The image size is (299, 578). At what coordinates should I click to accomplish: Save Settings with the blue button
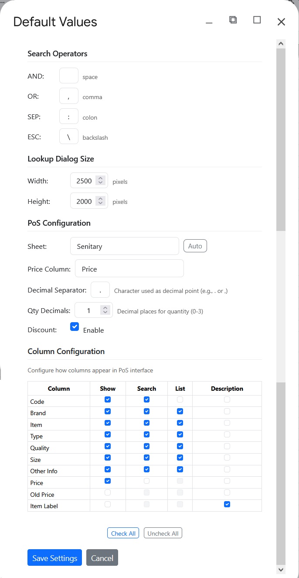pos(54,557)
